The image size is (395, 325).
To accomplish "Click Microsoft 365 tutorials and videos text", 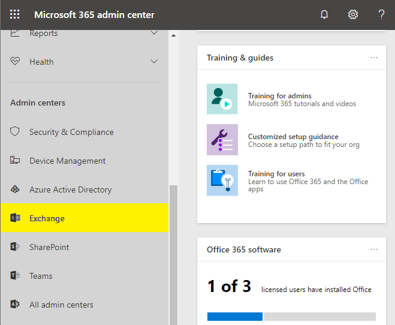I will (302, 104).
